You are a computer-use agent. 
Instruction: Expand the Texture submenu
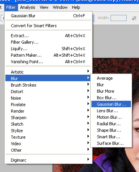point(48,137)
